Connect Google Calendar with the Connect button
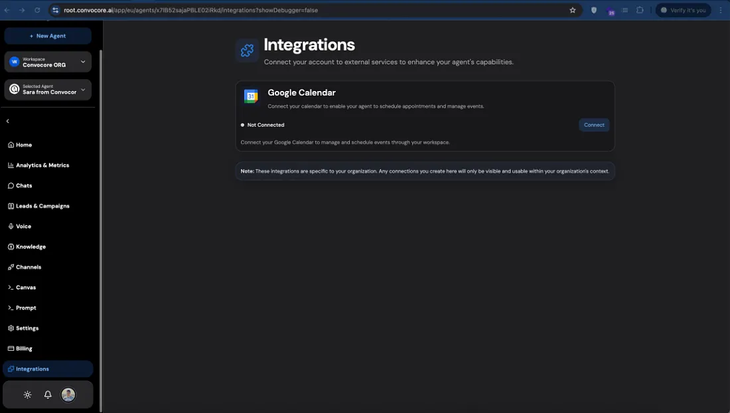Viewport: 730px width, 413px height. (x=594, y=125)
